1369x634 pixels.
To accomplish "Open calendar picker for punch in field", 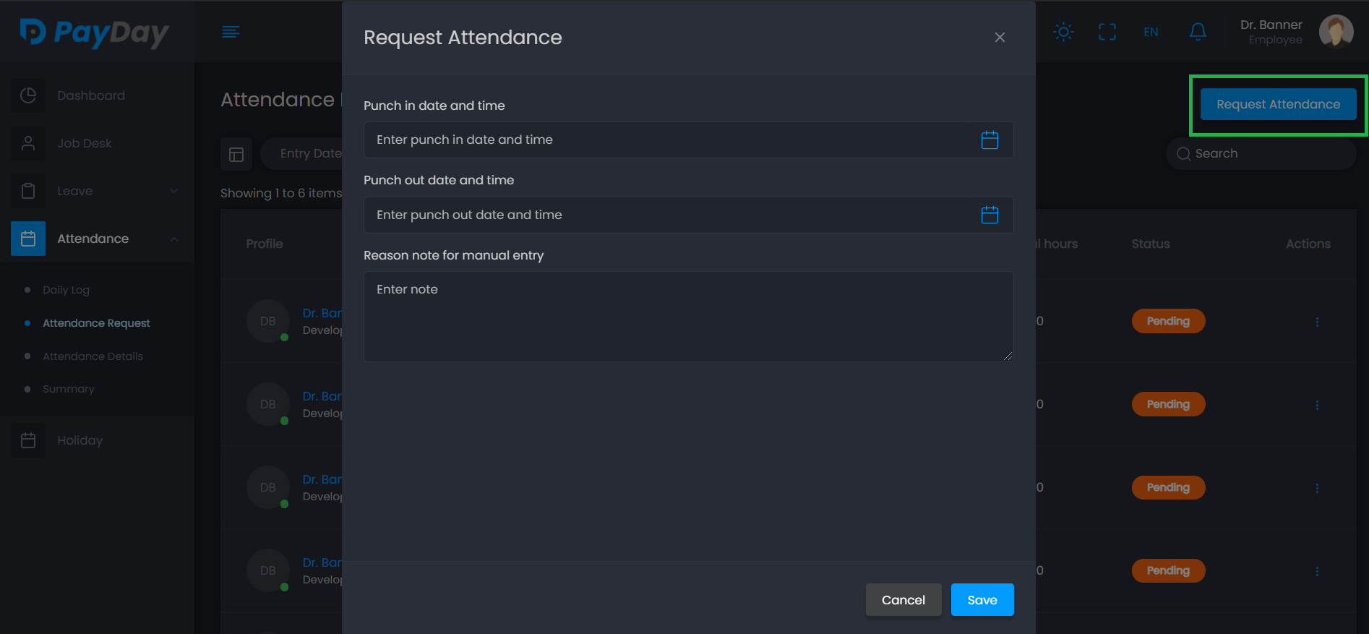I will point(990,140).
